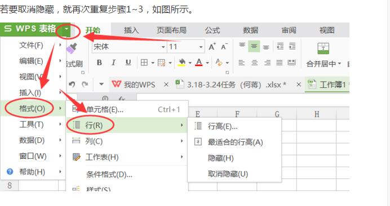Toggle middle vertical alignment button

254,47
